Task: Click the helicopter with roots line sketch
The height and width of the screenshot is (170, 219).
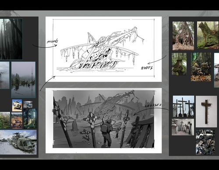Action: tap(104, 49)
